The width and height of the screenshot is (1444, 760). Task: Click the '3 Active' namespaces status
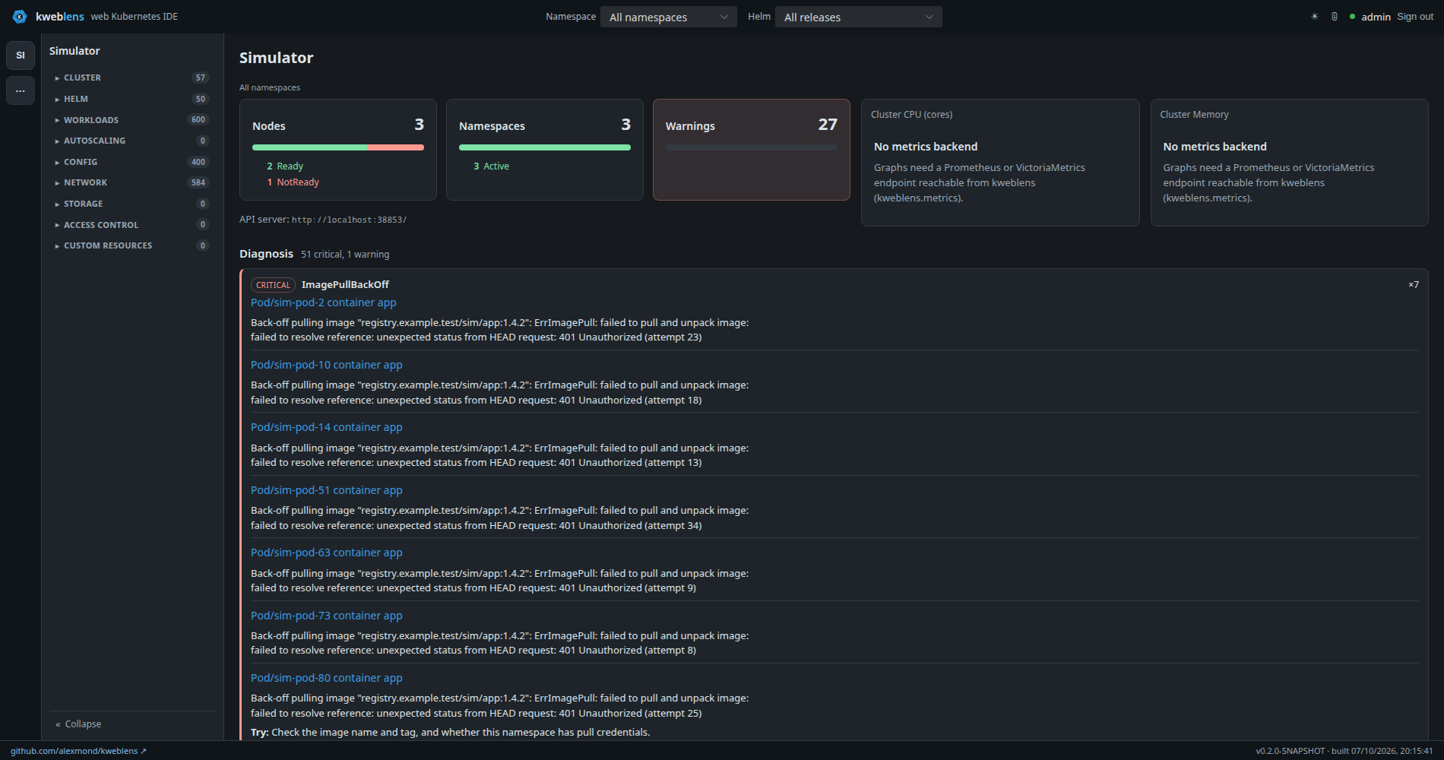[x=492, y=166]
